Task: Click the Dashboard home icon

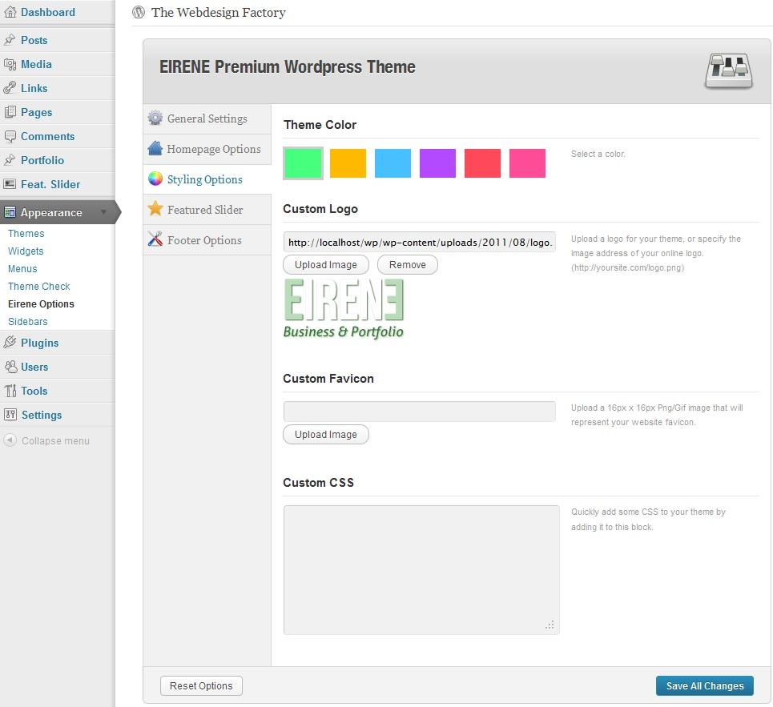Action: (10, 12)
